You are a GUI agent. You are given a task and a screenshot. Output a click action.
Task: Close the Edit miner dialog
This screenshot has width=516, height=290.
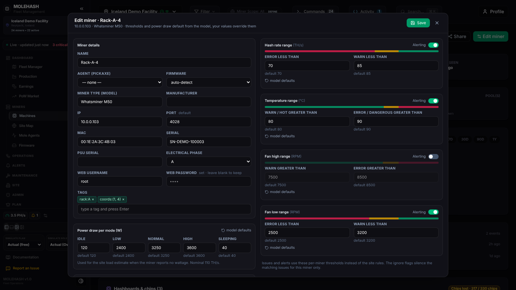437,23
